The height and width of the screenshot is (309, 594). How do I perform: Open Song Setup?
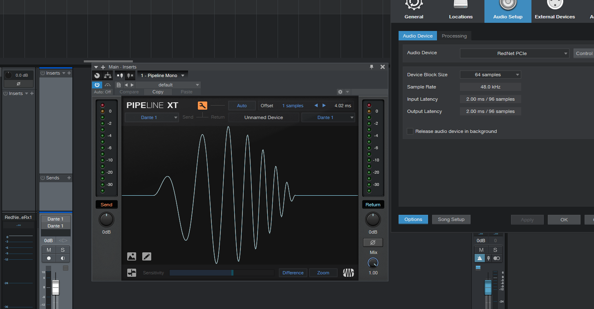[451, 219]
